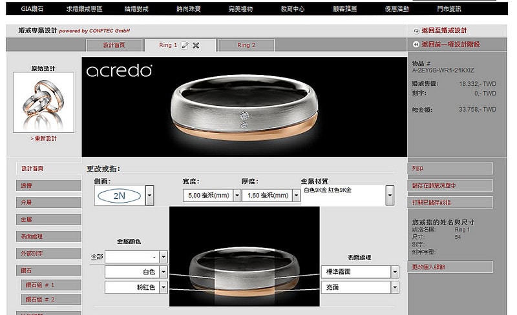Expand the 側面 profile dropdown arrow
The height and width of the screenshot is (315, 517).
[150, 195]
